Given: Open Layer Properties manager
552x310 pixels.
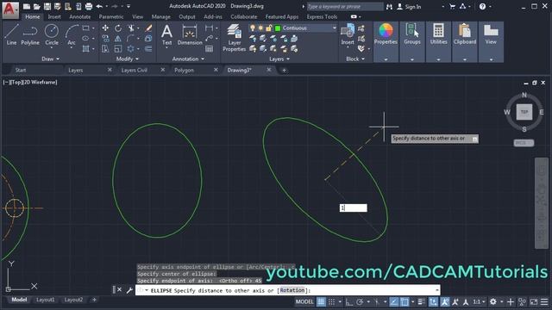Looking at the screenshot, I should coord(234,38).
